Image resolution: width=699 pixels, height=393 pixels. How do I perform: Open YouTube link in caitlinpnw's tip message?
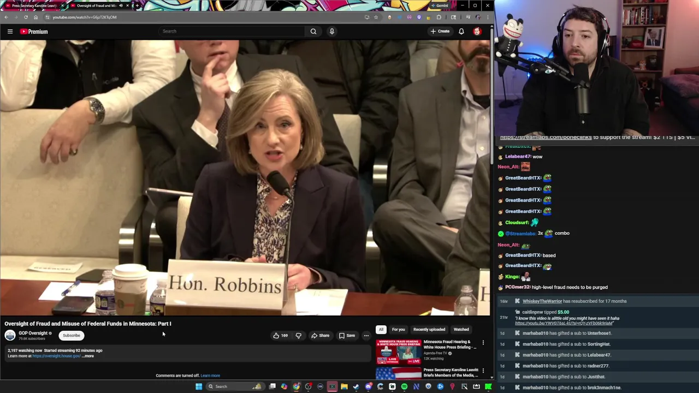564,323
